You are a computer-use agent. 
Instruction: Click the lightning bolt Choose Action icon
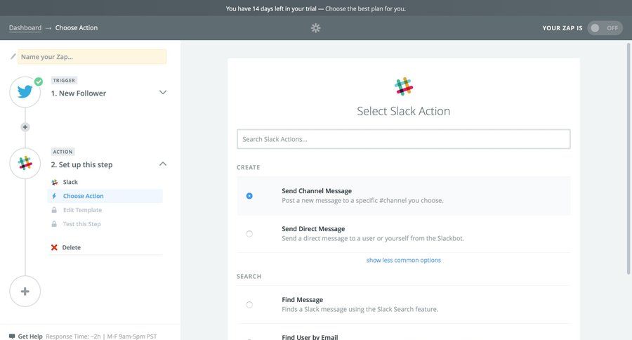[x=54, y=196]
